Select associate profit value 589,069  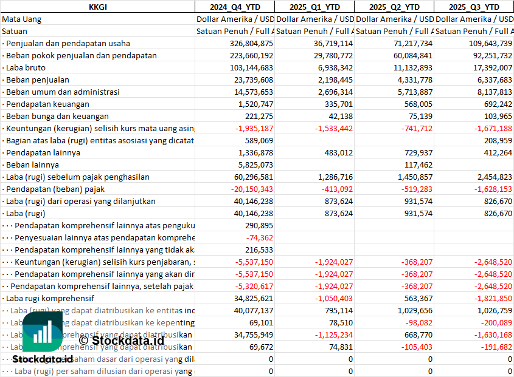259,140
